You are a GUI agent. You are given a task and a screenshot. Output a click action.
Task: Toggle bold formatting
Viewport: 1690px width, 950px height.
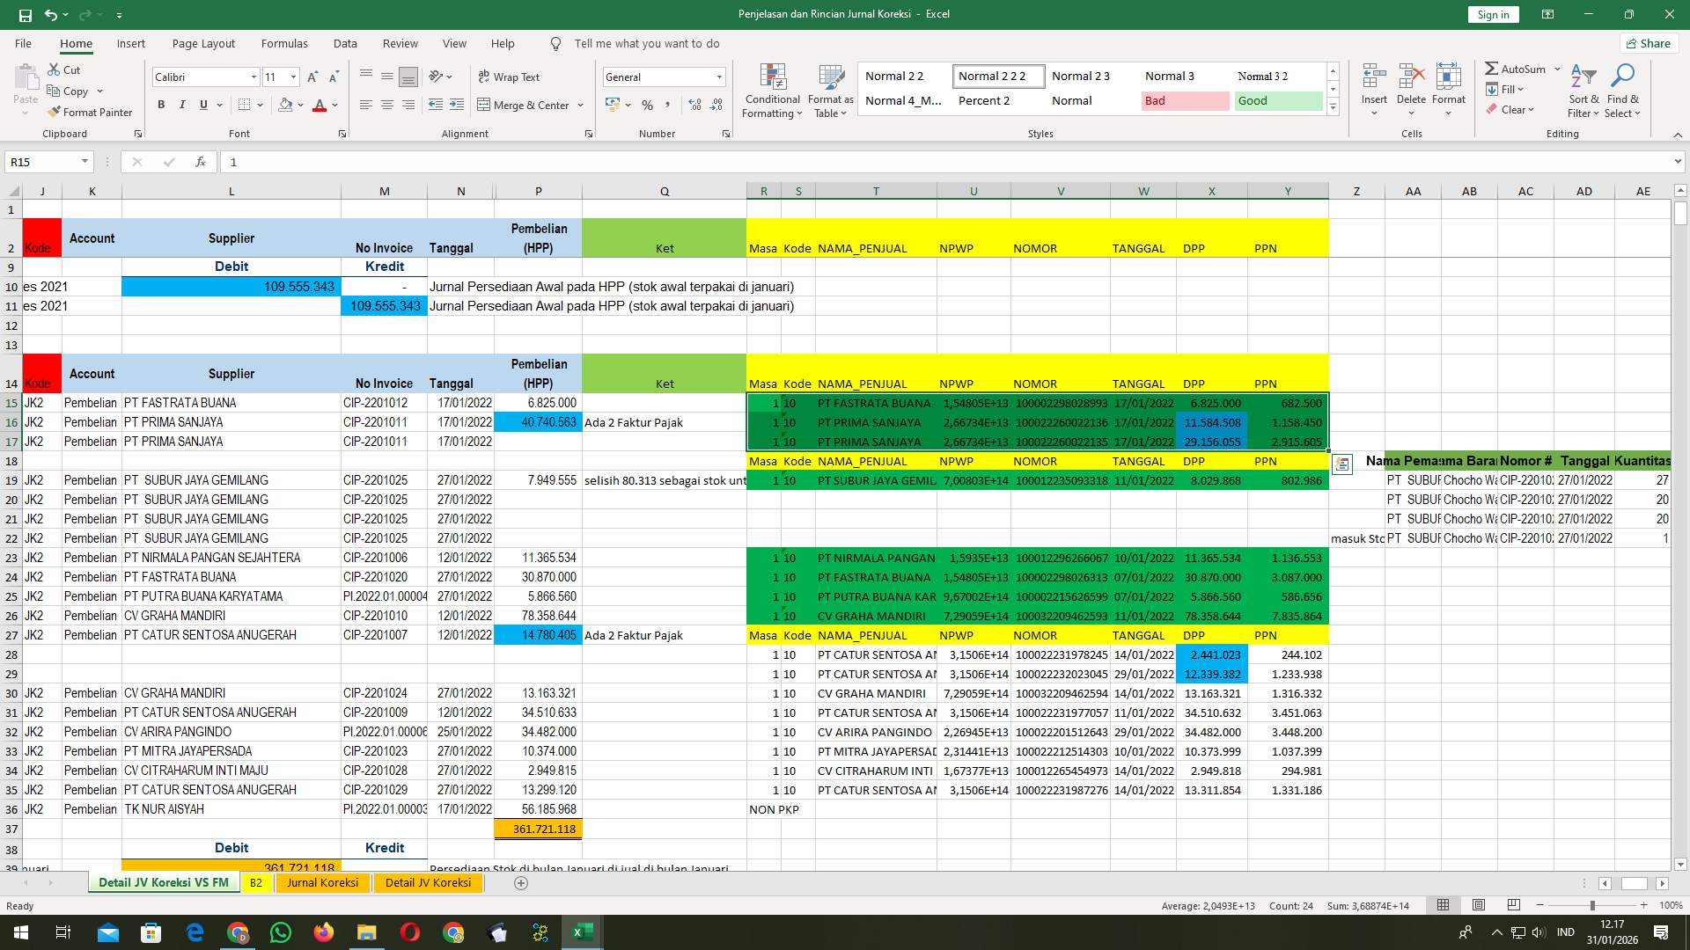pos(161,105)
